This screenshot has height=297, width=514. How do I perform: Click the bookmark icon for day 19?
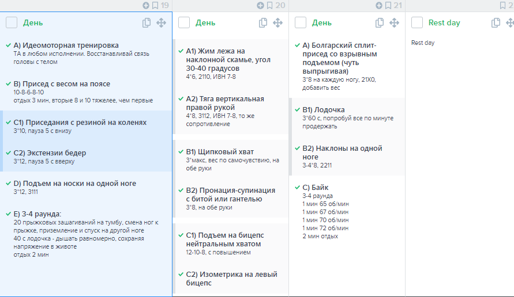155,5
